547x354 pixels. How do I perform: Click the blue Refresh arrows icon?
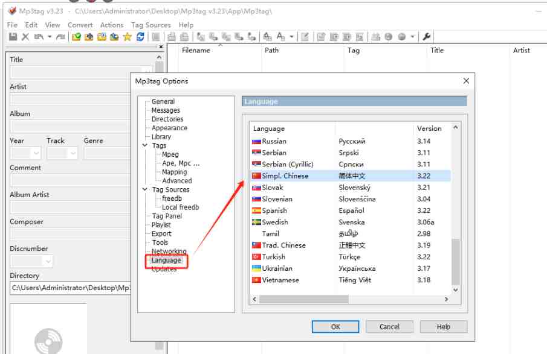[x=141, y=37]
